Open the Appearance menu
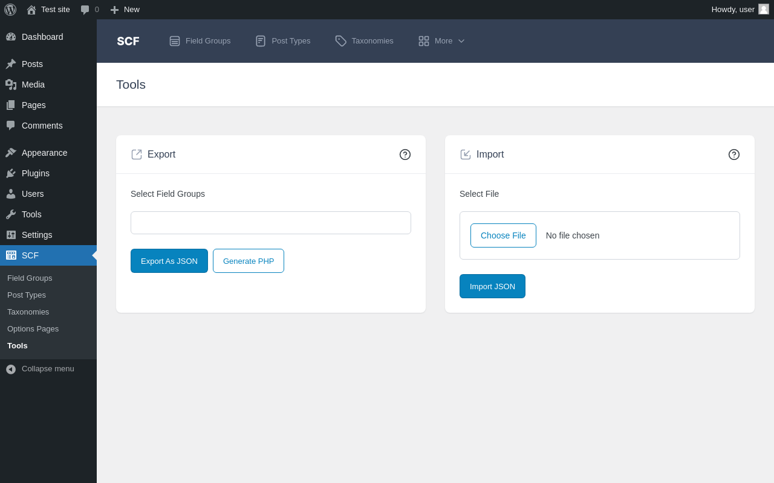The width and height of the screenshot is (774, 483). click(48, 153)
